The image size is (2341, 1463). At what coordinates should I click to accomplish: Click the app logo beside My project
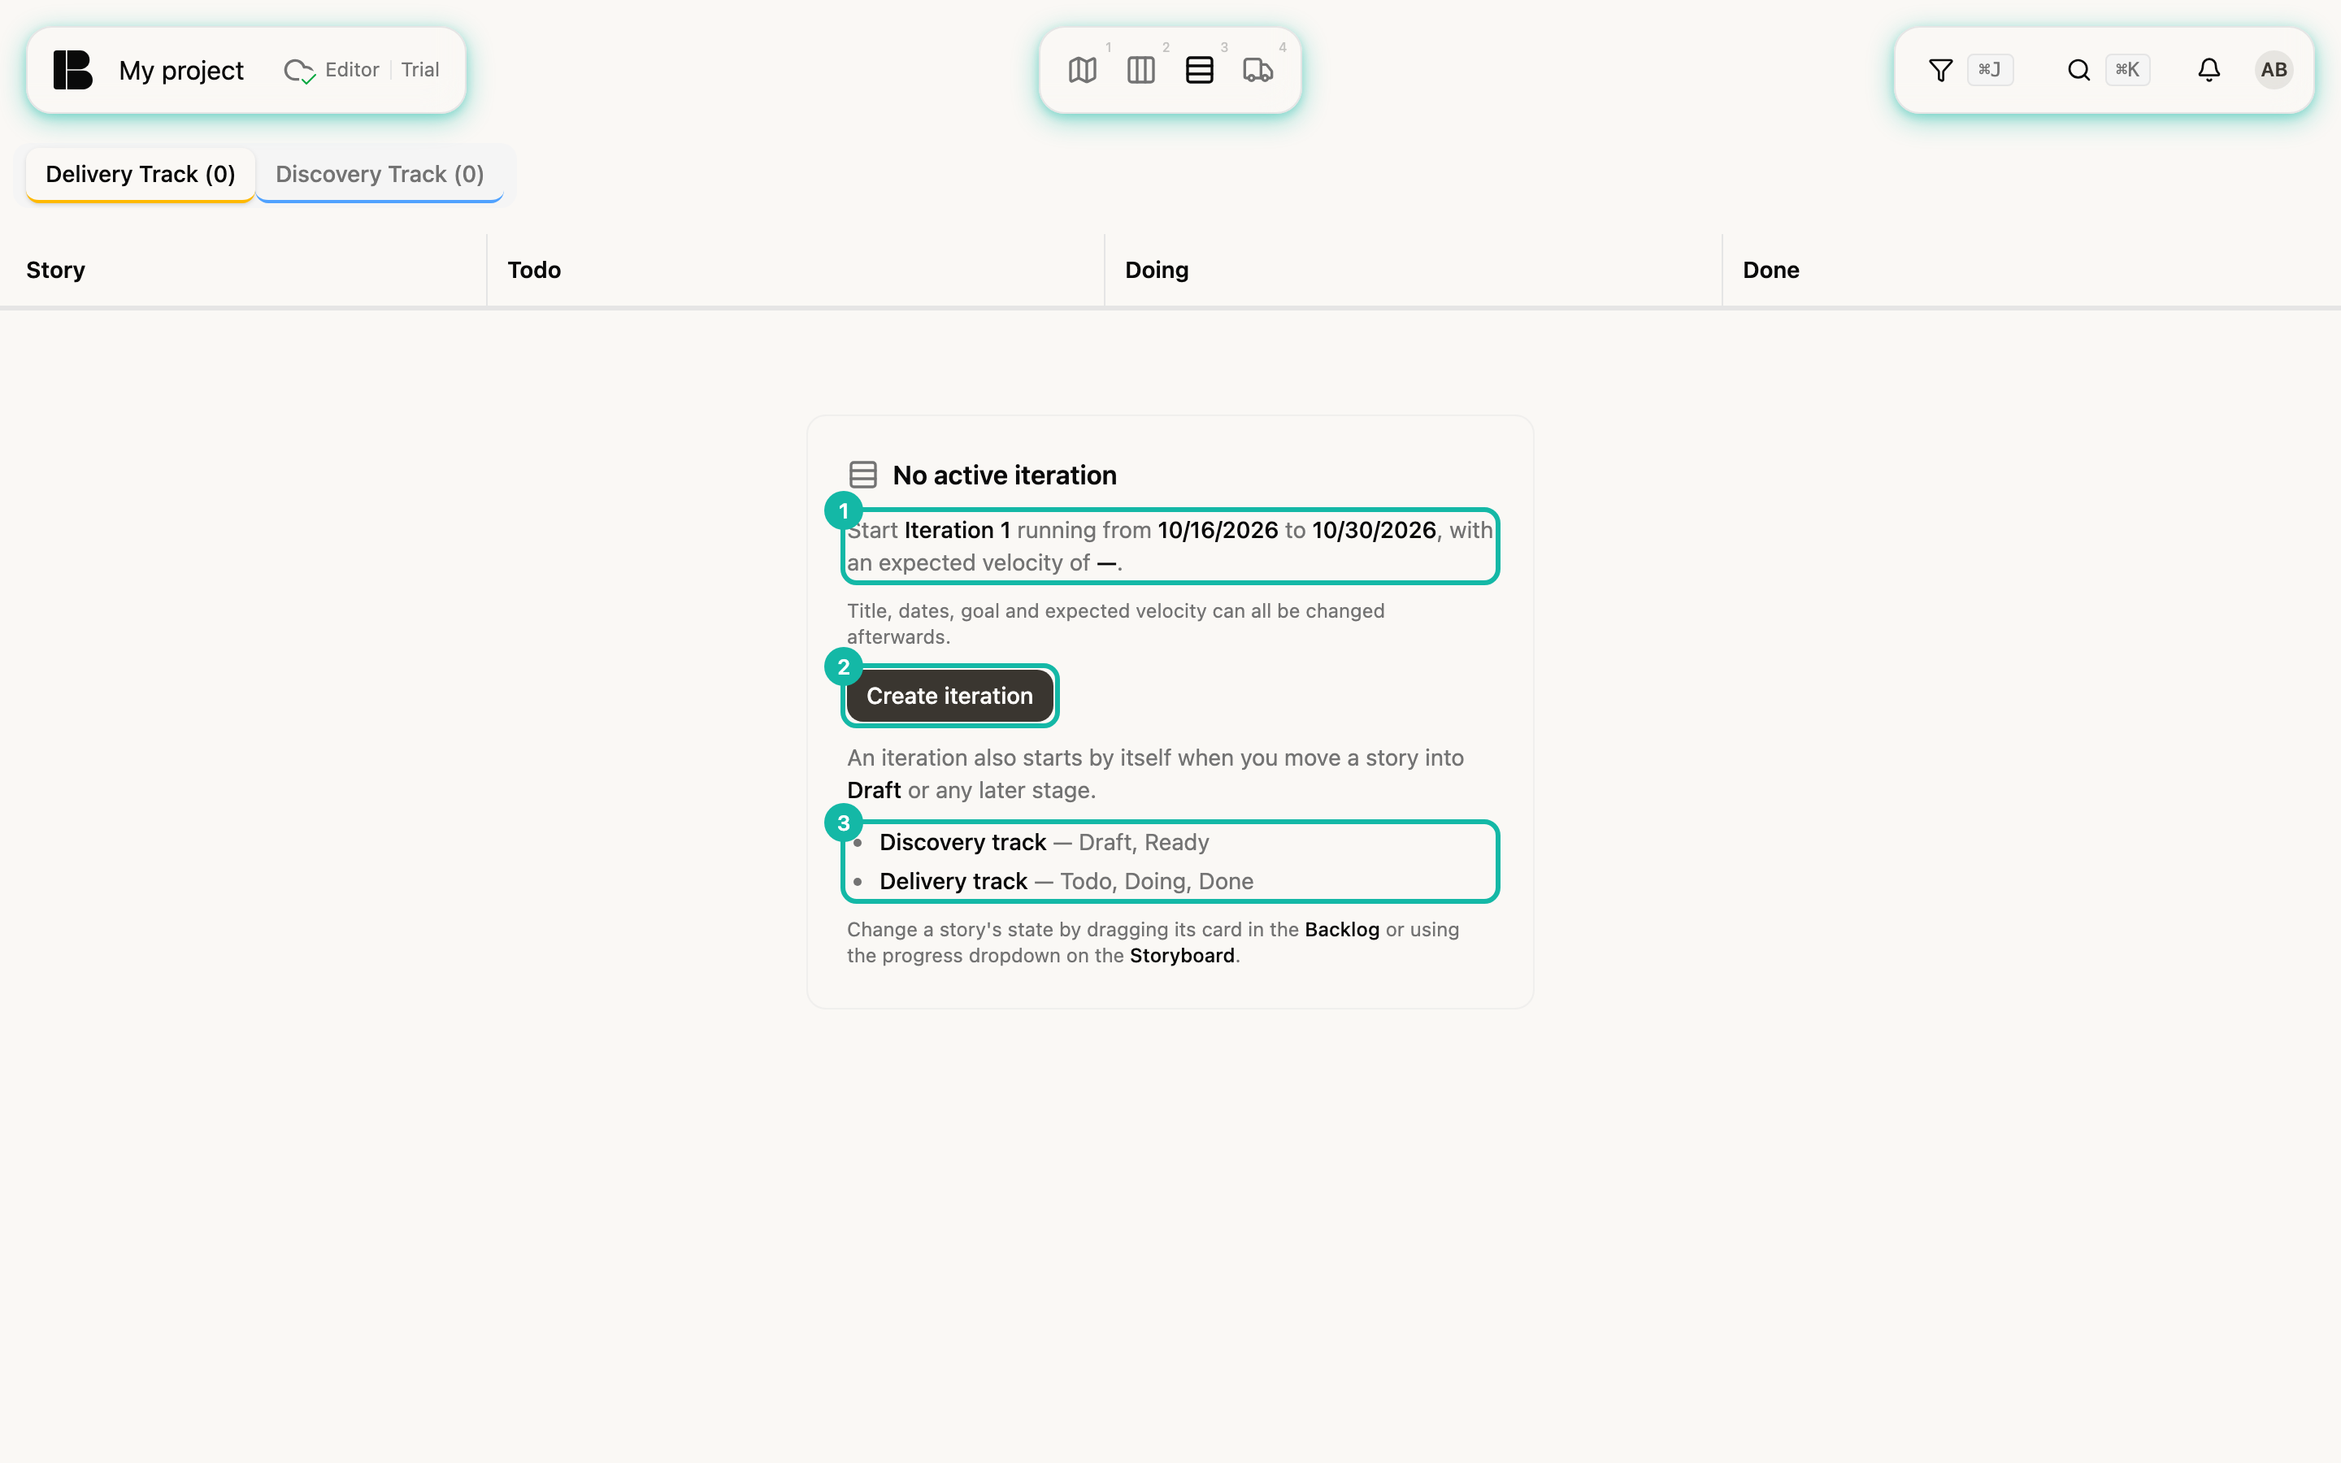pos(72,70)
